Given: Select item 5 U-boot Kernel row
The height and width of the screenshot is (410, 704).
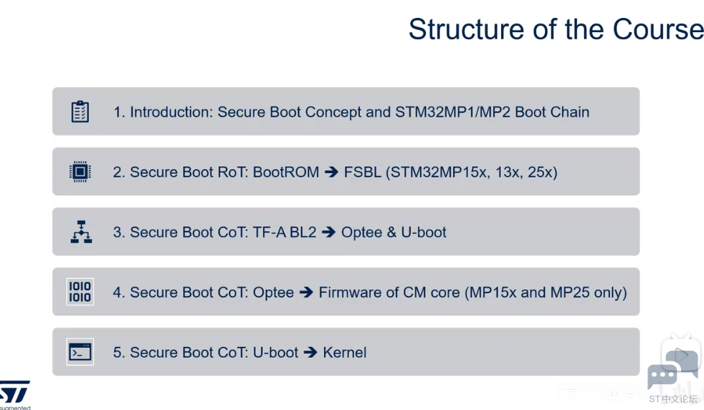Looking at the screenshot, I should (346, 352).
